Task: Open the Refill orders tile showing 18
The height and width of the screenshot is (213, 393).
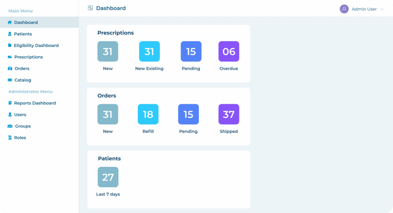Action: coord(148,114)
